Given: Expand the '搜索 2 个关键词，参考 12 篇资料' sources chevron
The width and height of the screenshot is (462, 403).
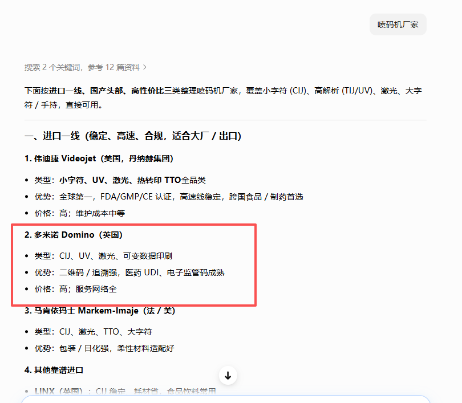Looking at the screenshot, I should tap(145, 67).
